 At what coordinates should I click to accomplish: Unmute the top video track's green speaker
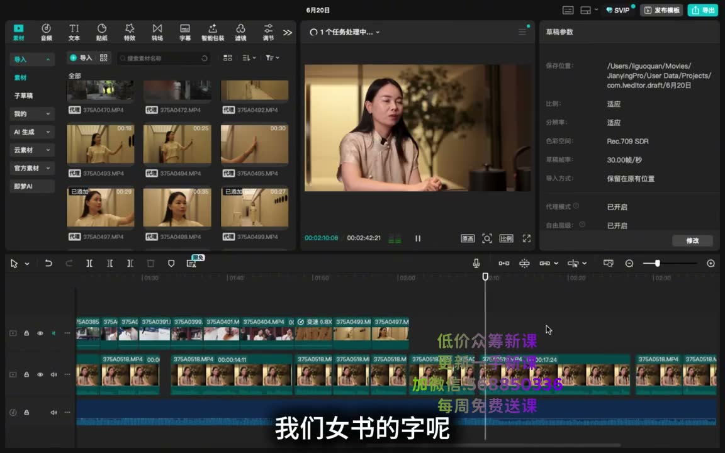(x=53, y=333)
